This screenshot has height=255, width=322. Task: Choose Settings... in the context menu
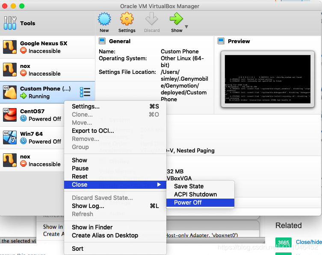115,106
